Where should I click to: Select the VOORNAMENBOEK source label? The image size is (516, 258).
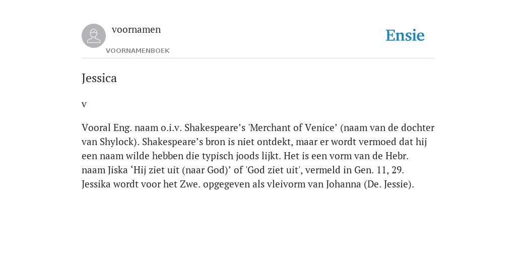[138, 51]
